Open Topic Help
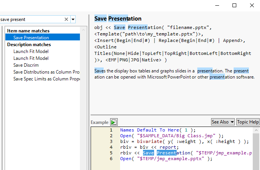 pyautogui.click(x=248, y=122)
